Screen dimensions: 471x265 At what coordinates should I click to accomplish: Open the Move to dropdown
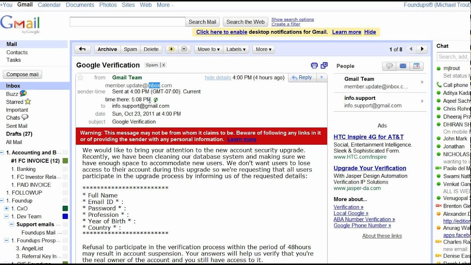coord(209,49)
